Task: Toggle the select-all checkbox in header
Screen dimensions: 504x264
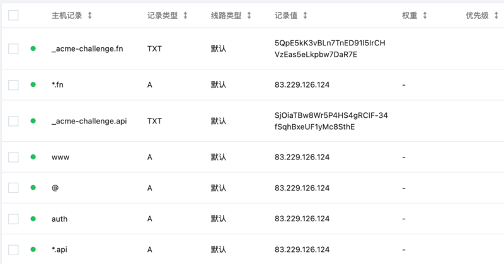Action: [13, 15]
